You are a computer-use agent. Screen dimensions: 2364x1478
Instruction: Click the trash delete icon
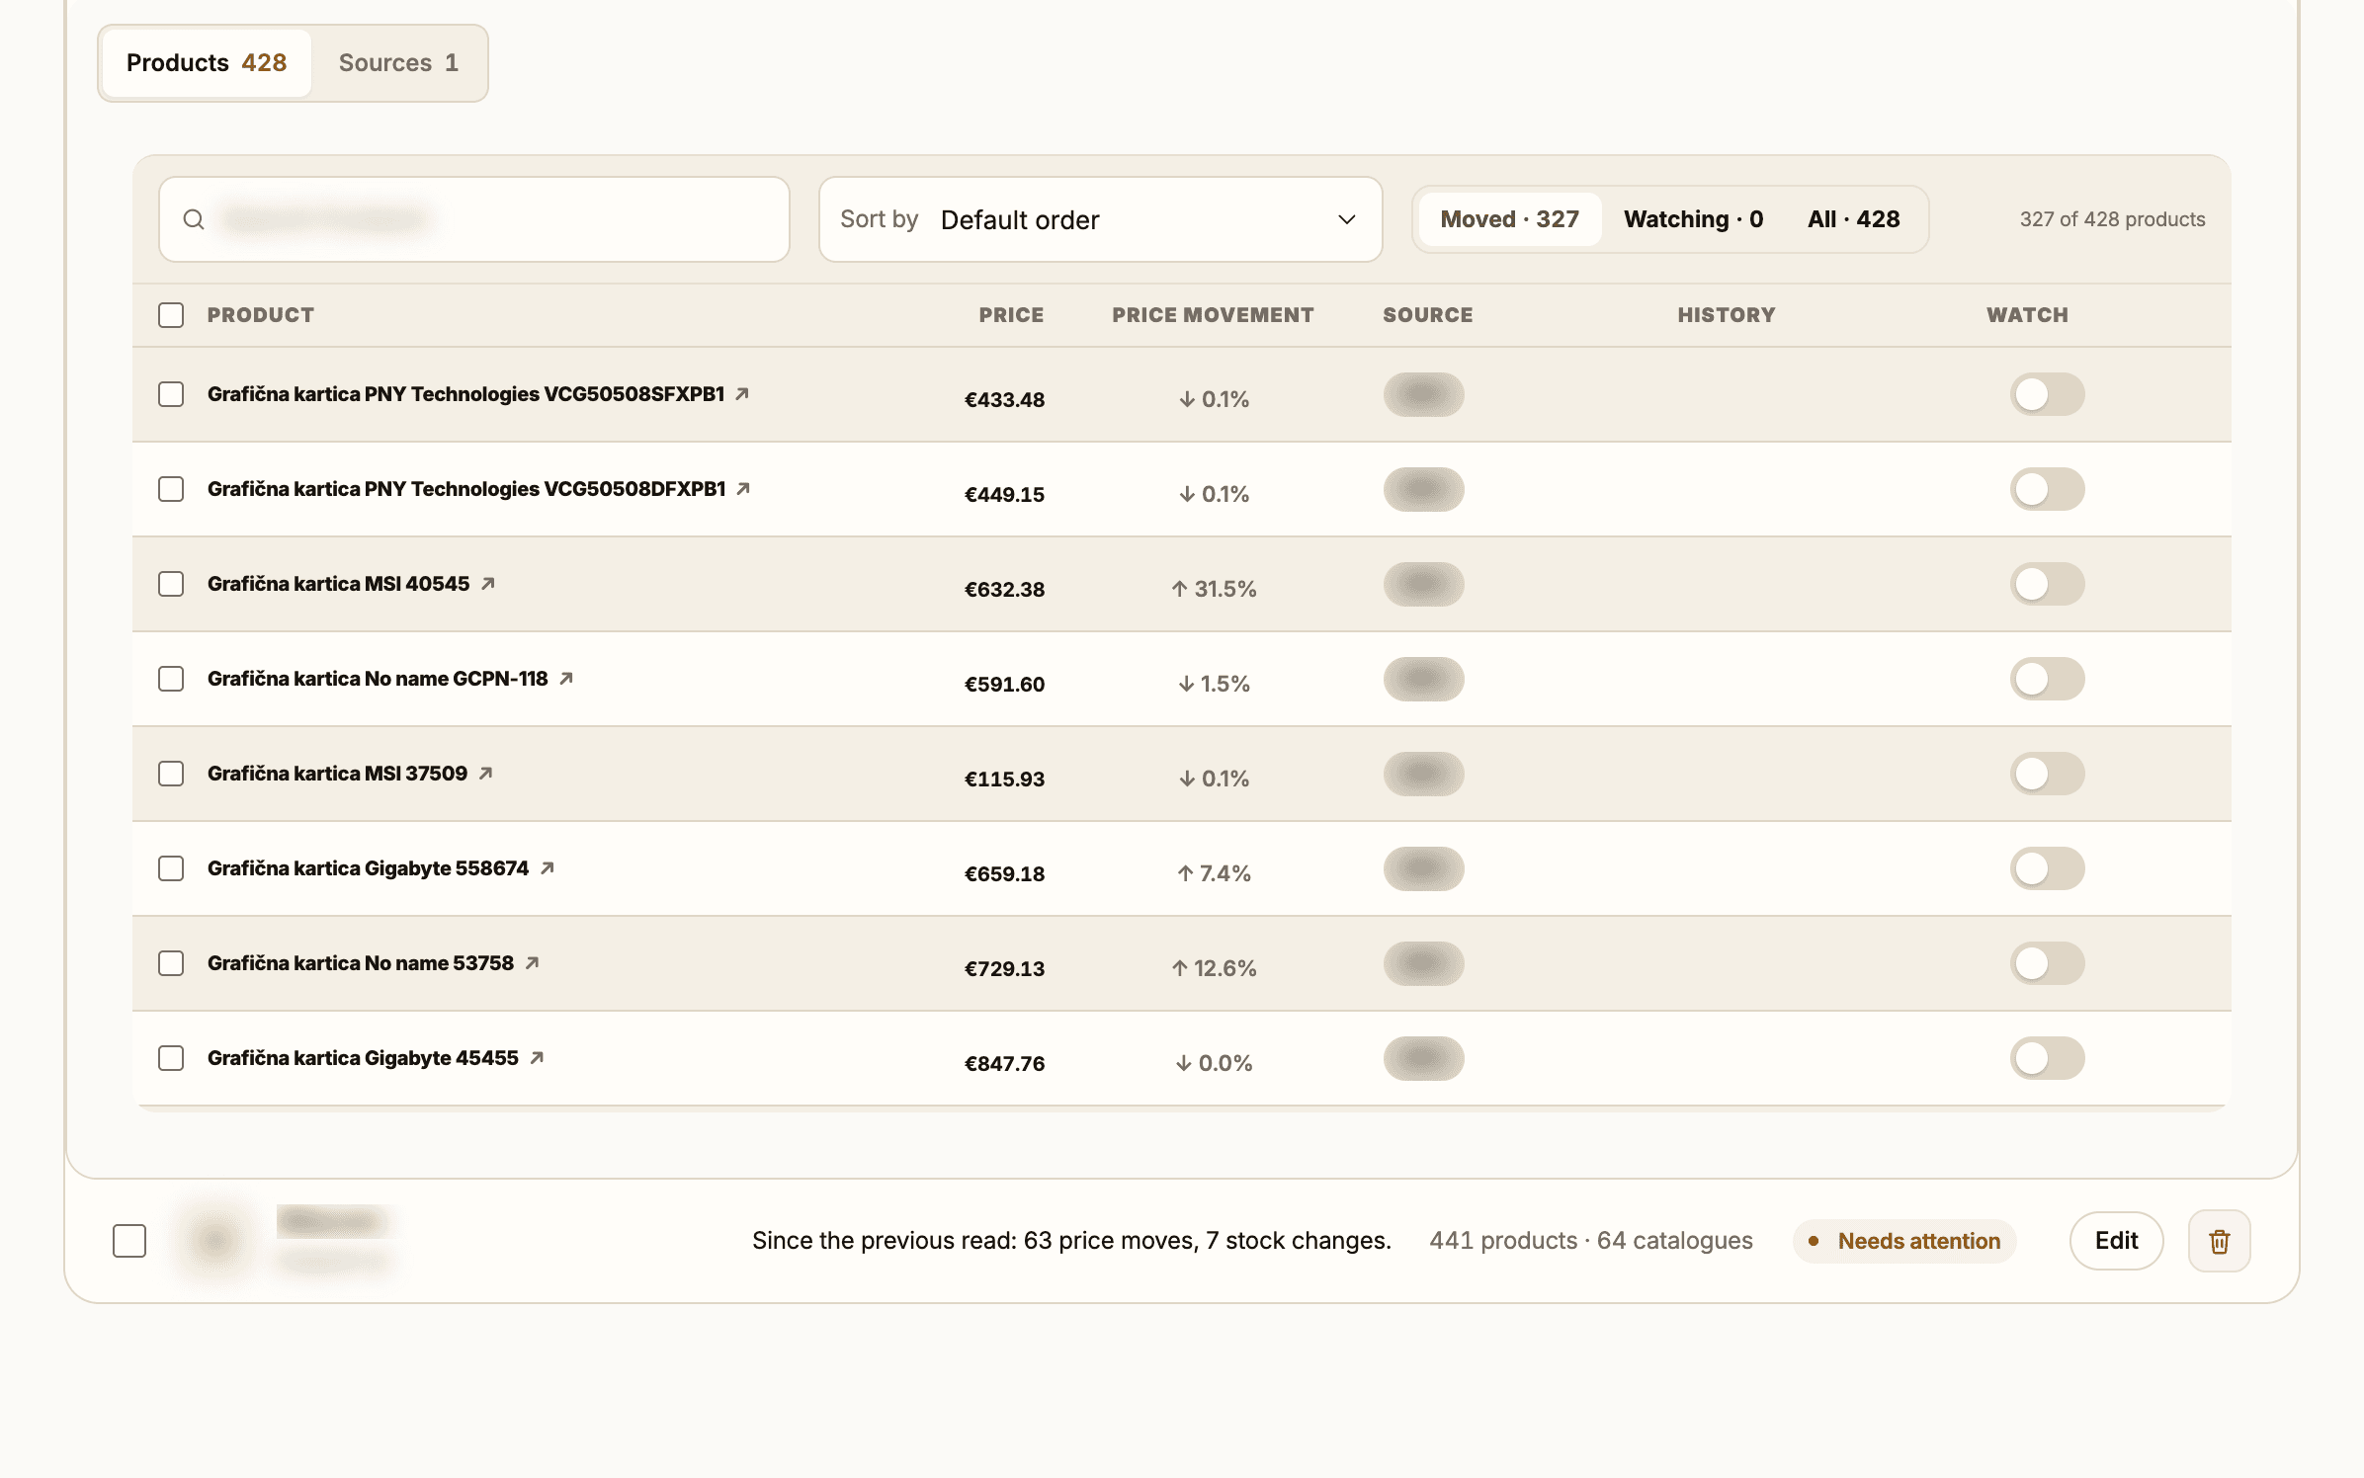(x=2219, y=1241)
